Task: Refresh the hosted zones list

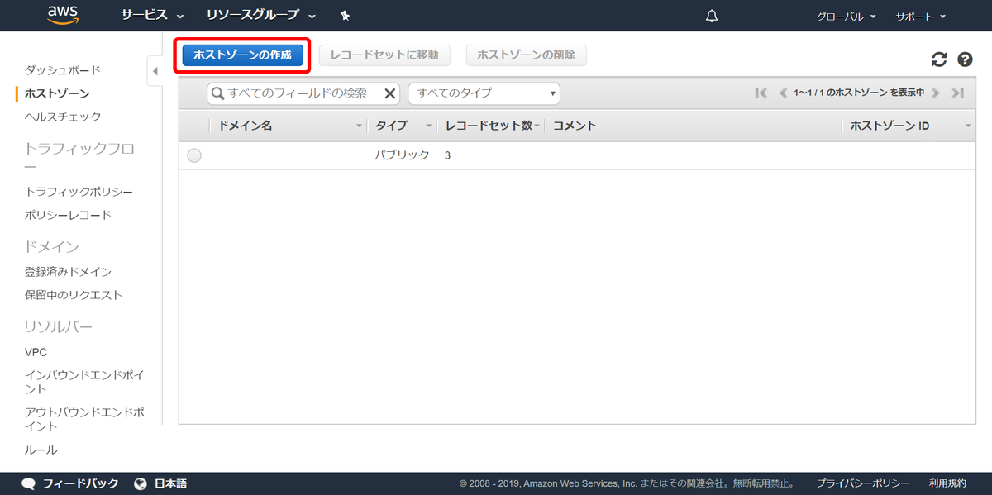Action: point(938,59)
